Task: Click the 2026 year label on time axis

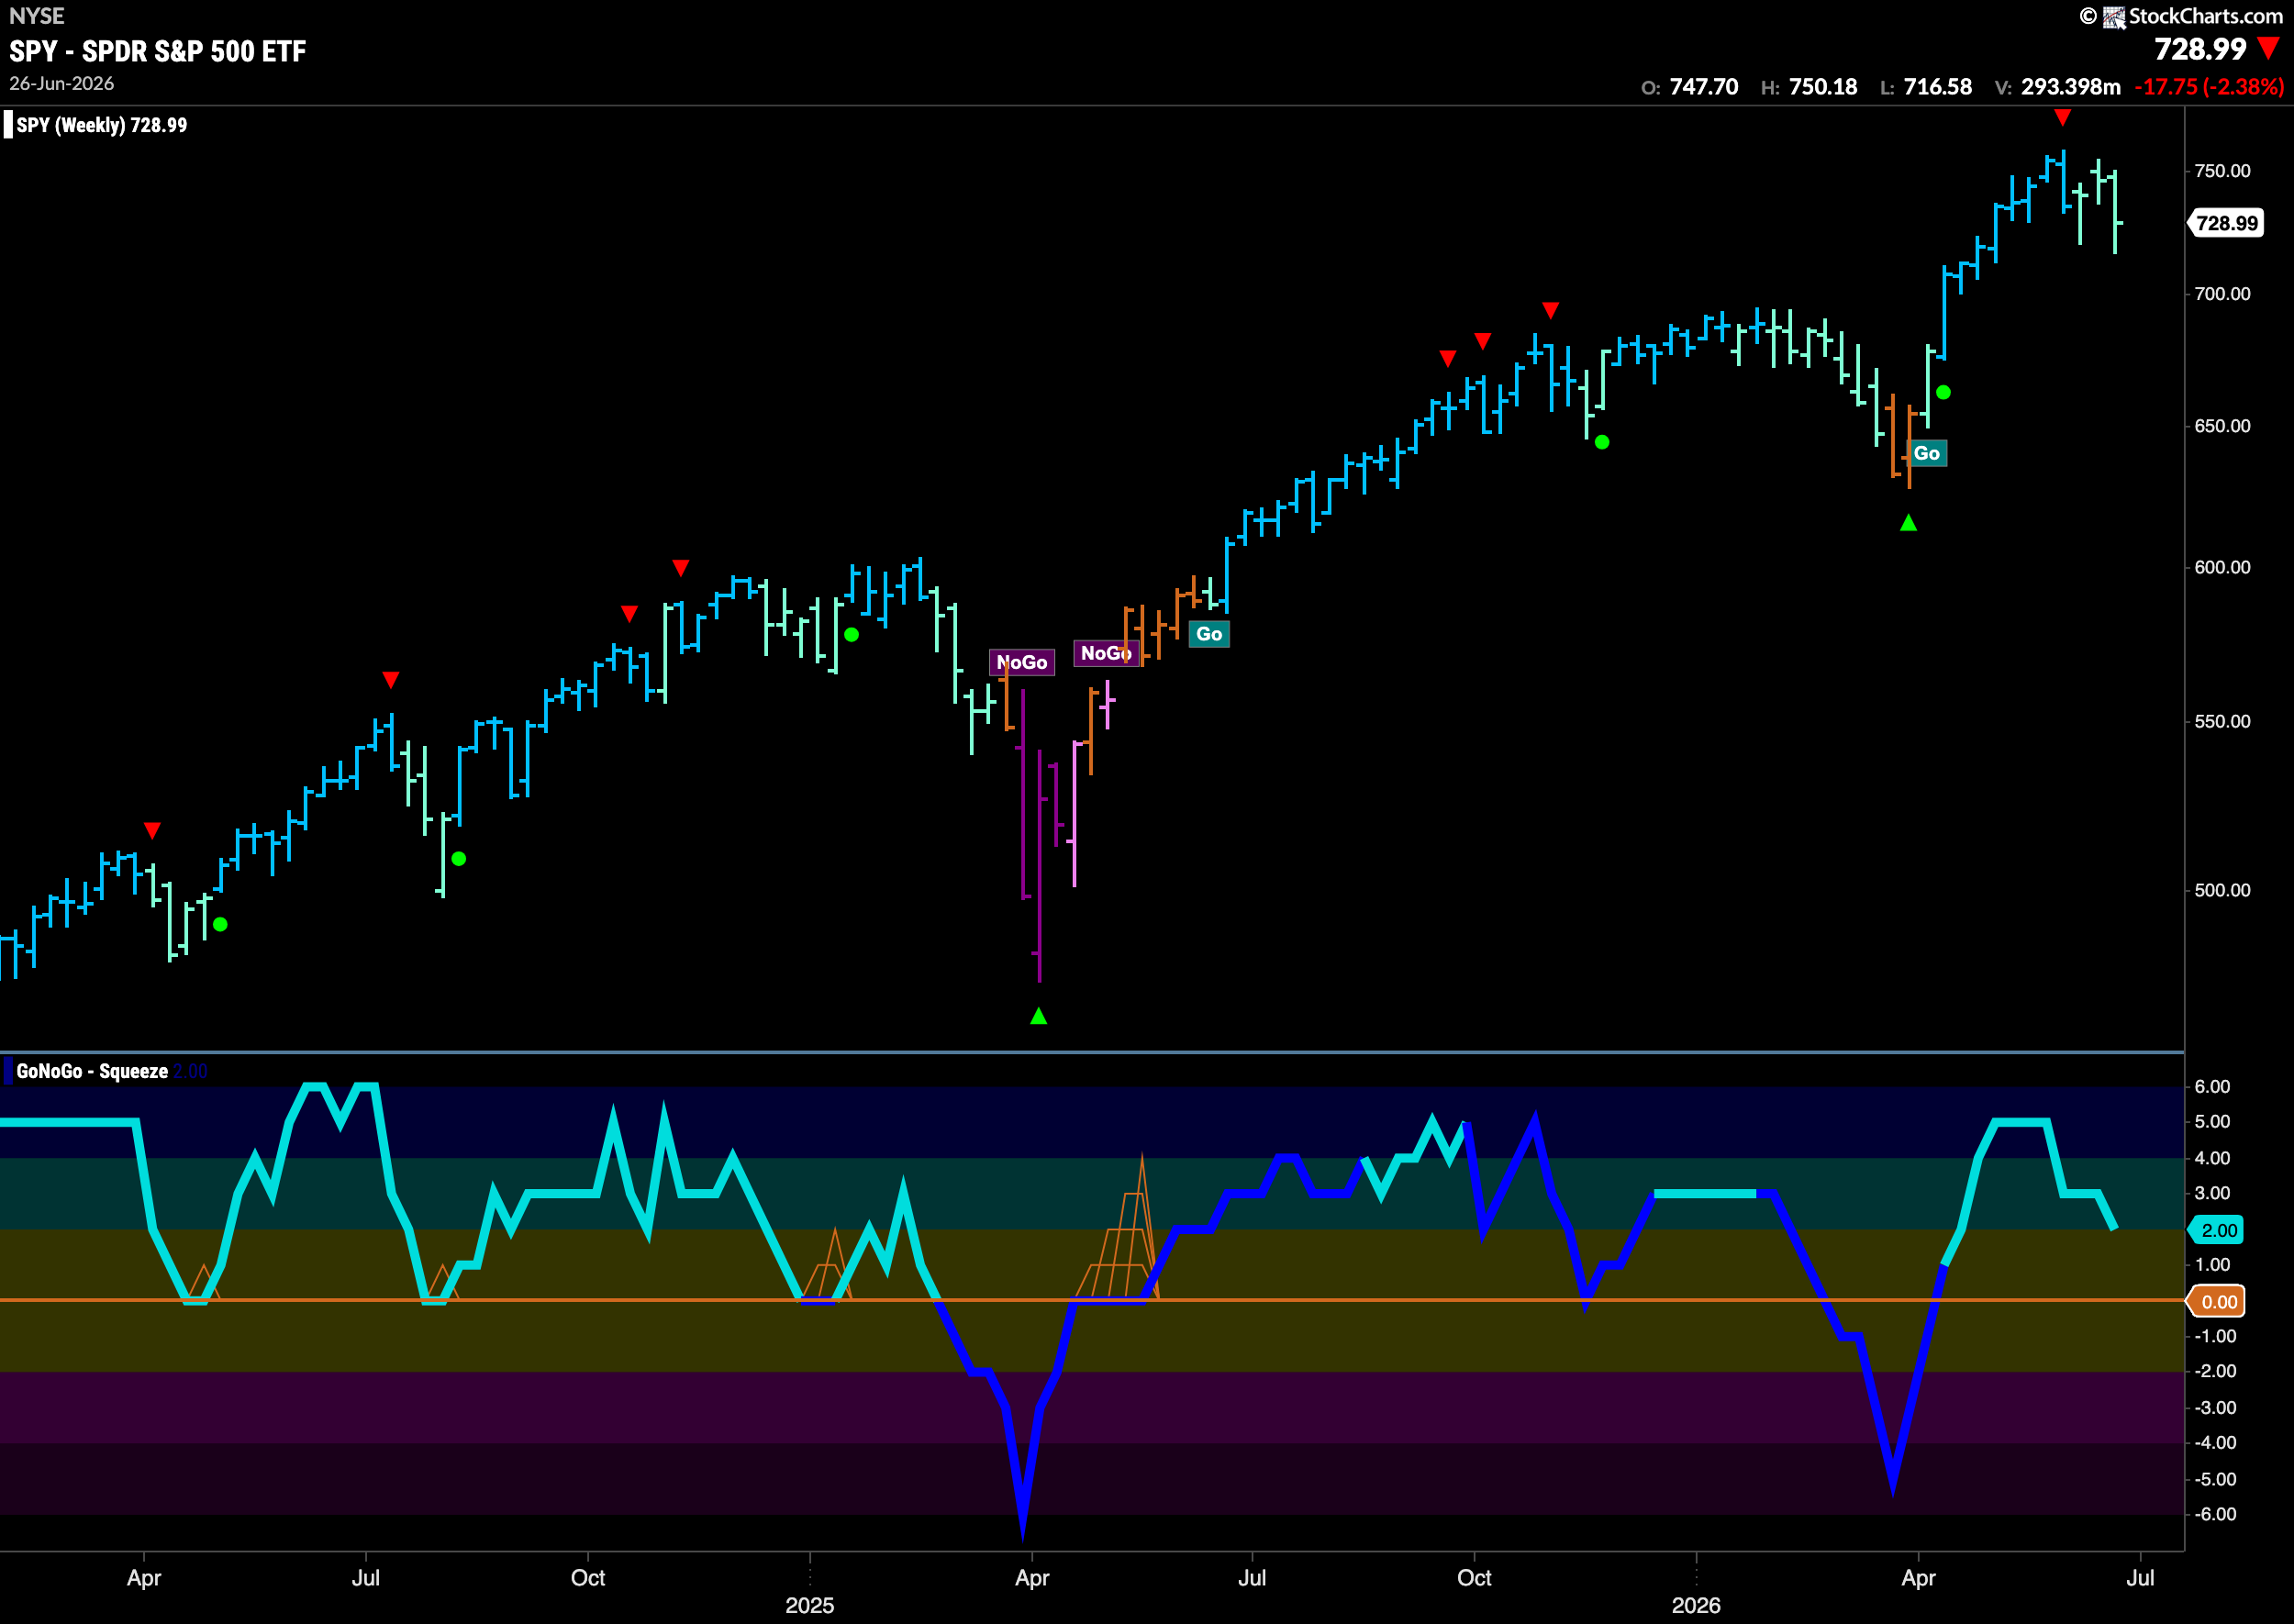Action: (1696, 1605)
